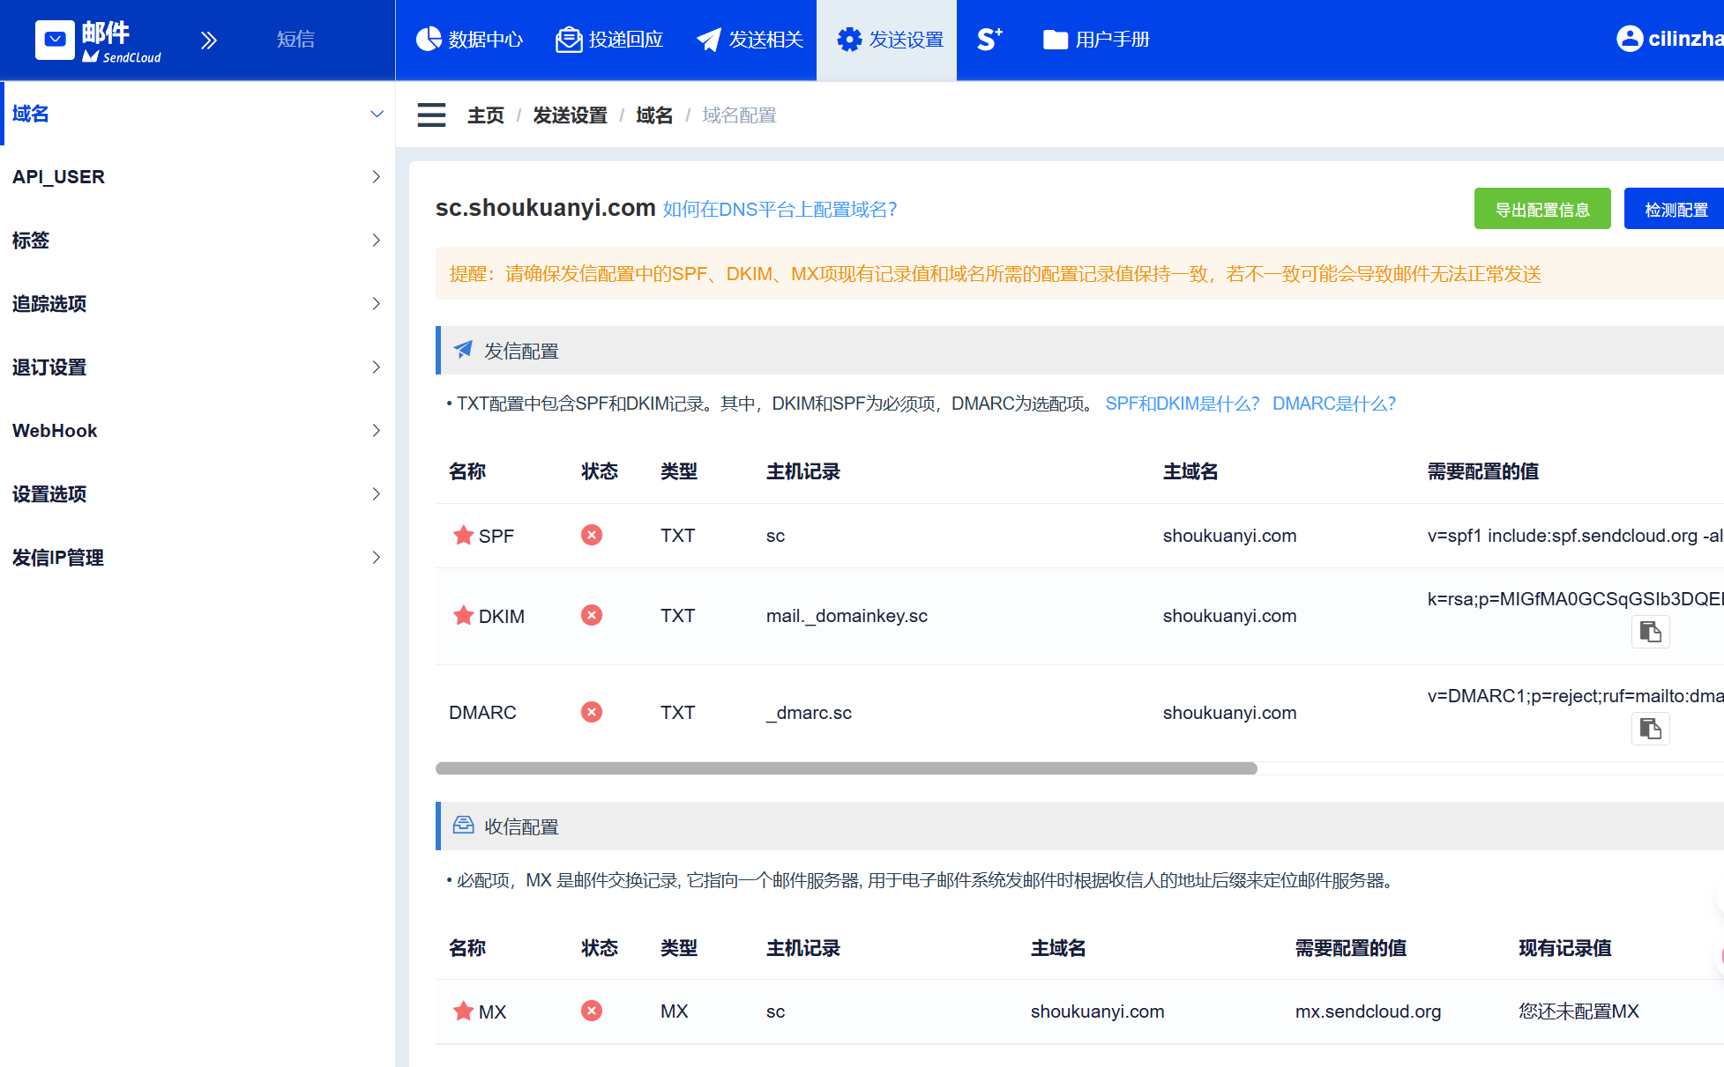The width and height of the screenshot is (1724, 1067).
Task: Go to 发送设置 in the breadcrumb
Action: coord(570,115)
